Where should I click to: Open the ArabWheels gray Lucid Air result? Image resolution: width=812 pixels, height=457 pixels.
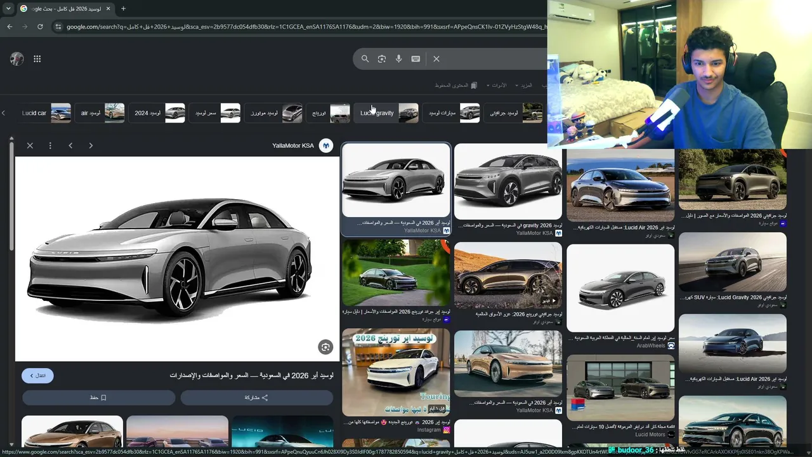tap(620, 288)
